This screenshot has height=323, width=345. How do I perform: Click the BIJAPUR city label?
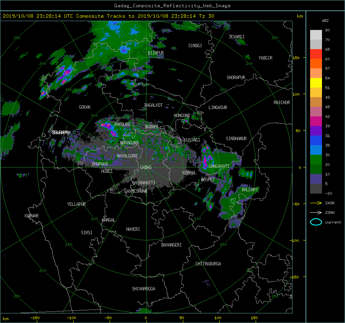point(156,53)
